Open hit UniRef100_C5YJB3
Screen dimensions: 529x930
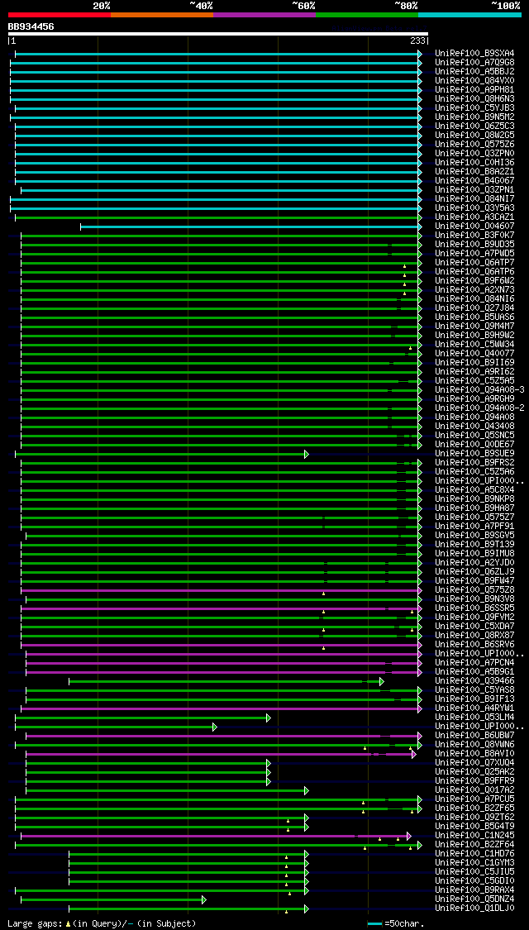pos(474,108)
